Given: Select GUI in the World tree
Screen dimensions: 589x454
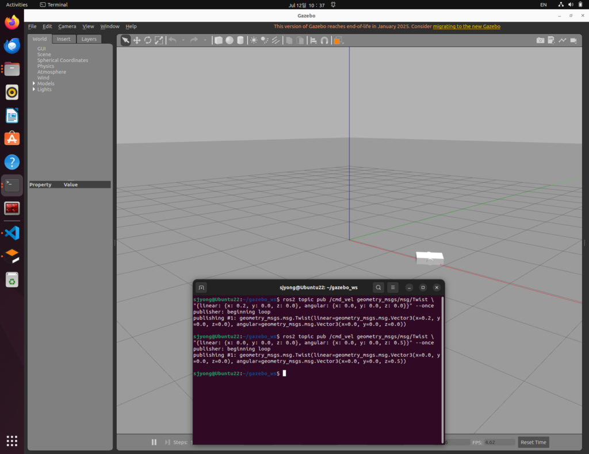Looking at the screenshot, I should [x=41, y=48].
